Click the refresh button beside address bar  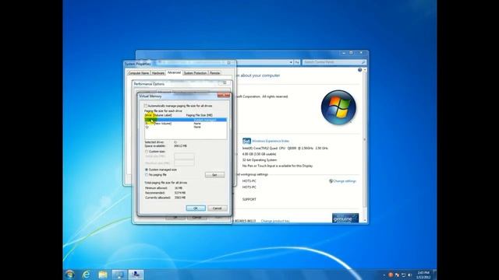[x=297, y=62]
